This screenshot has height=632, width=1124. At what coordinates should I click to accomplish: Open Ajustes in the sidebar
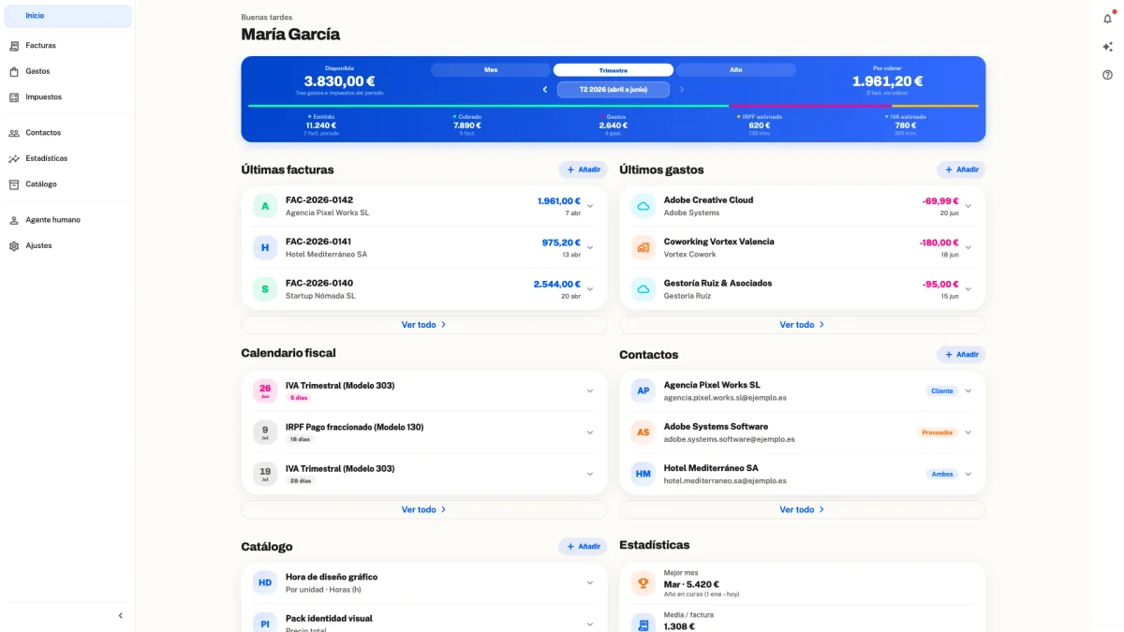point(67,245)
